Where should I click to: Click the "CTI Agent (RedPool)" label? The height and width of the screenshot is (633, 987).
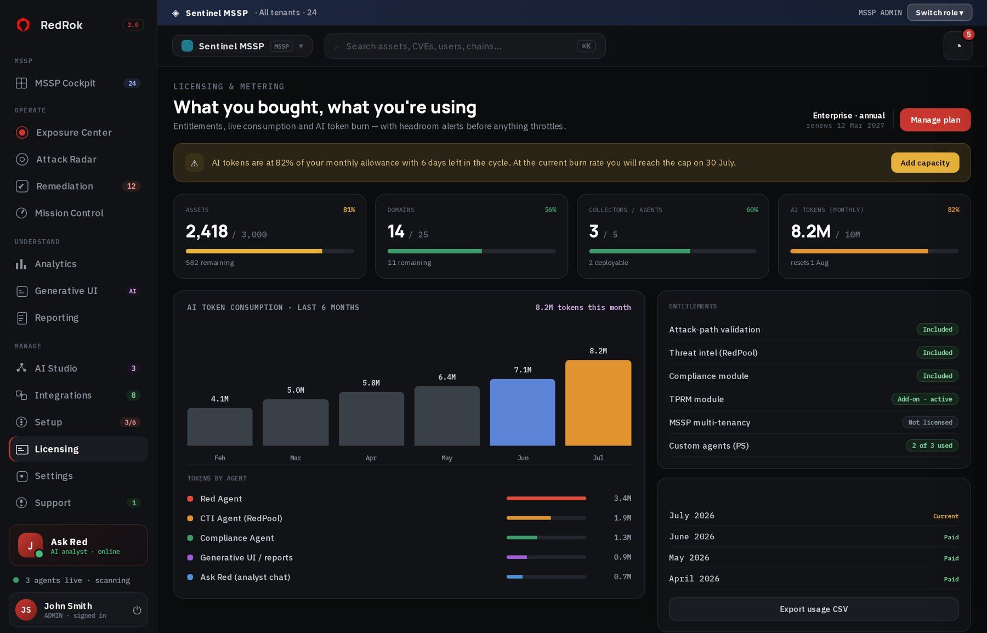point(241,518)
